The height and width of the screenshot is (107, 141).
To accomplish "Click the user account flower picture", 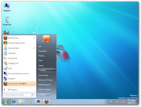I will (47, 39).
